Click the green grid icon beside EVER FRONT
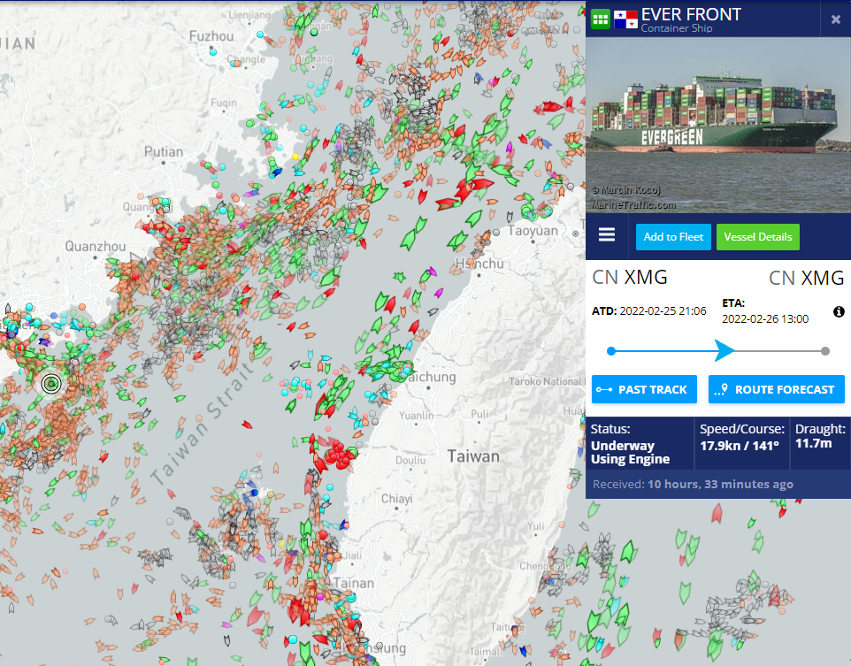The height and width of the screenshot is (666, 851). click(x=601, y=19)
